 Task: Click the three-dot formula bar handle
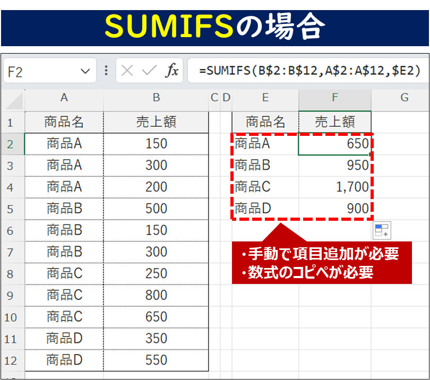[106, 71]
